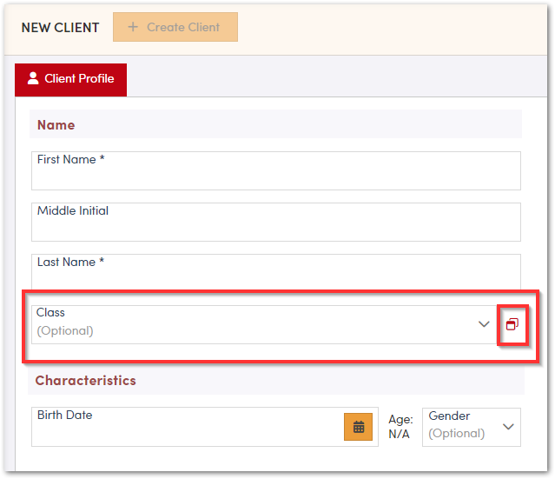Click the First Name required label text
555x479 pixels.
[x=70, y=160]
